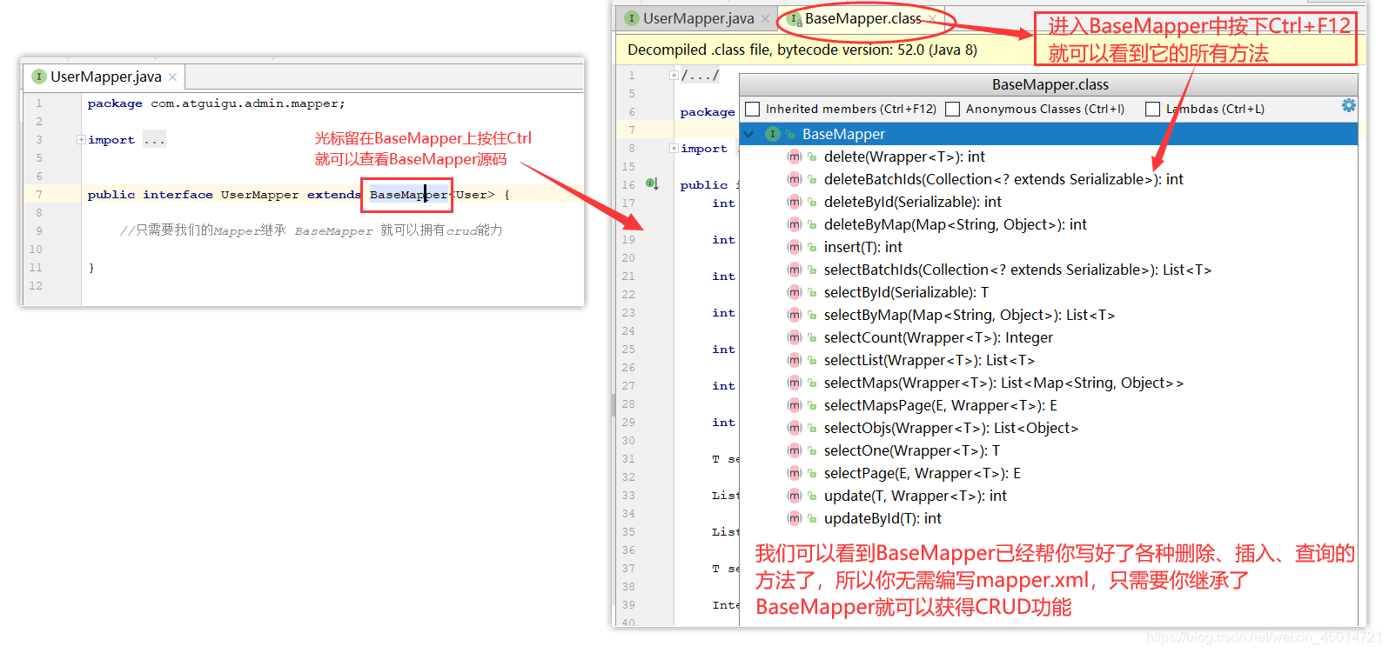Close UserMapper.java tab in left window
1389x653 pixels.
pyautogui.click(x=172, y=77)
